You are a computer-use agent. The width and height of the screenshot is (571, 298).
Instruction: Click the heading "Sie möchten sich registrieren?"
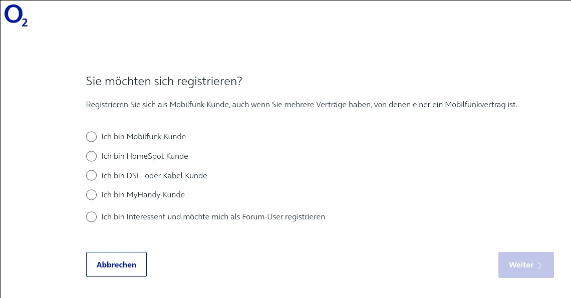point(164,81)
